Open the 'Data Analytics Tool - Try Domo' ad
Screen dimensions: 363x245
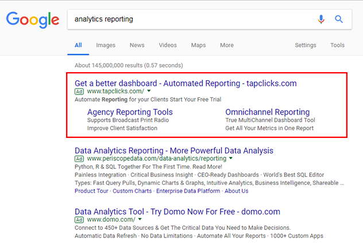(177, 212)
